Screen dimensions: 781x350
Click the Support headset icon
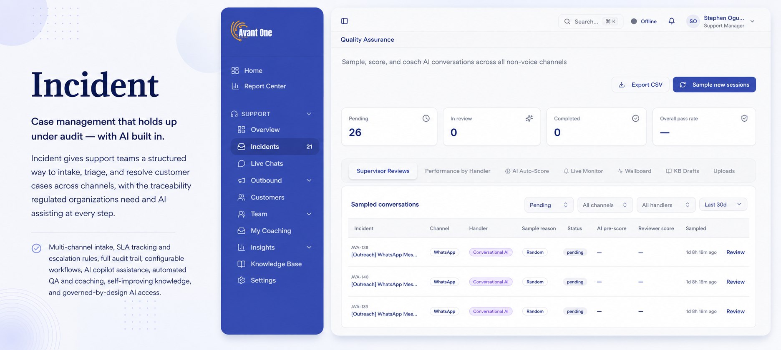point(234,114)
